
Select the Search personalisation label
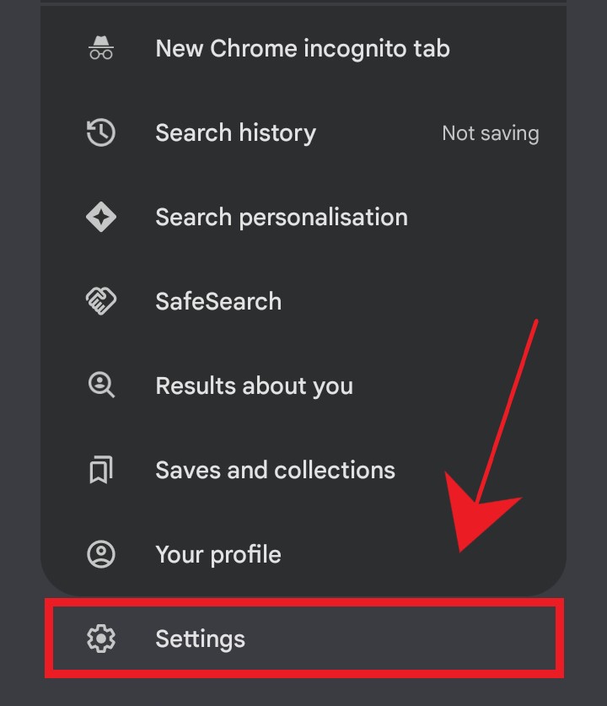pyautogui.click(x=281, y=217)
